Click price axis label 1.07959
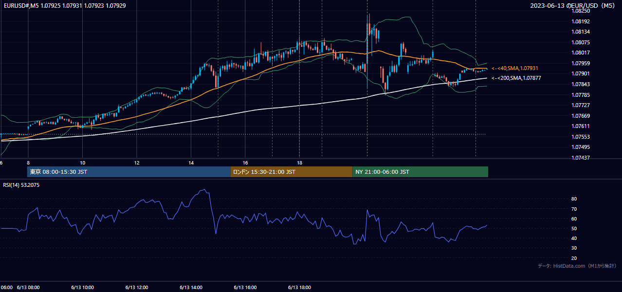This screenshot has height=292, width=622. coord(581,63)
